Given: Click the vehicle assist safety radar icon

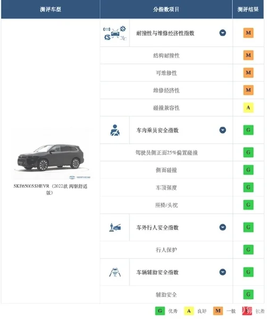Looking at the screenshot, I should pyautogui.click(x=115, y=272).
